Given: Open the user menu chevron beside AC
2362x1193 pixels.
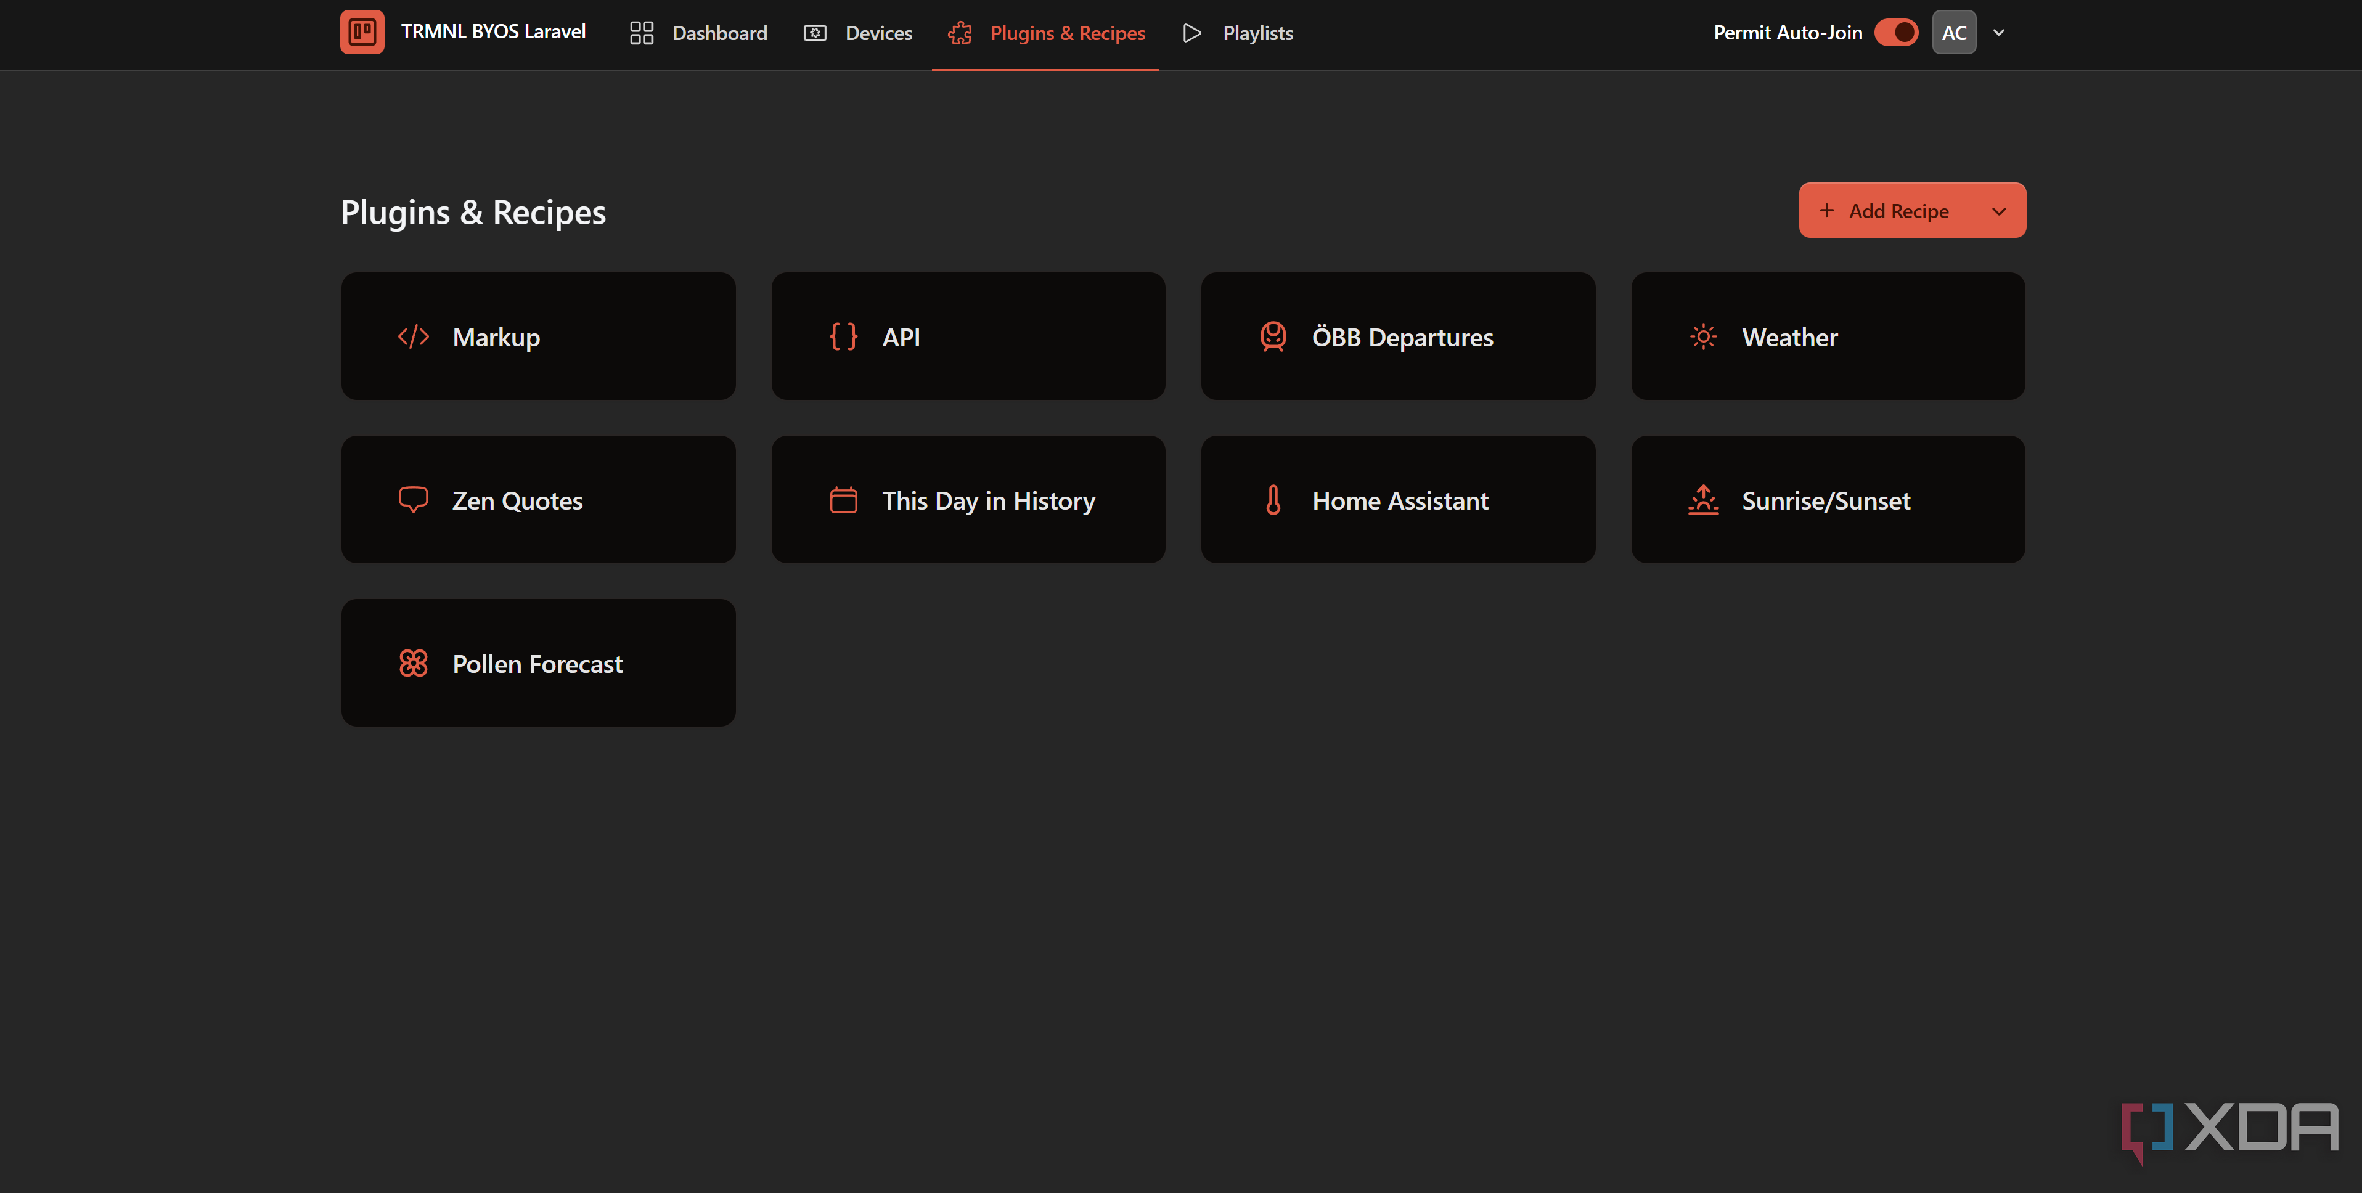Looking at the screenshot, I should pyautogui.click(x=1999, y=32).
